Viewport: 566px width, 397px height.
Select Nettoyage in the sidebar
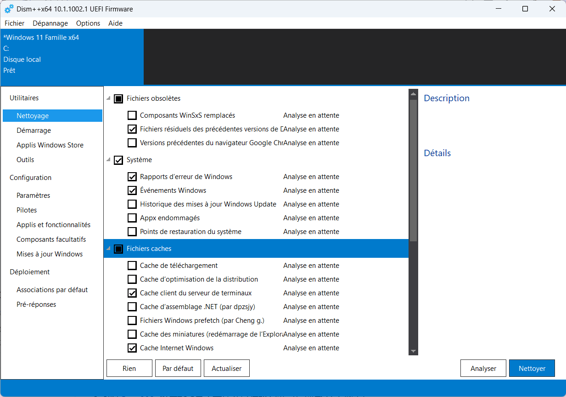tap(52, 116)
